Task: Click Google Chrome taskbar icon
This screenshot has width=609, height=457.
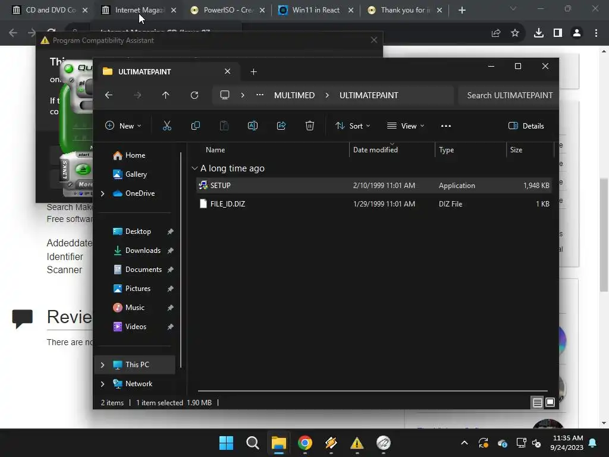Action: pos(305,443)
